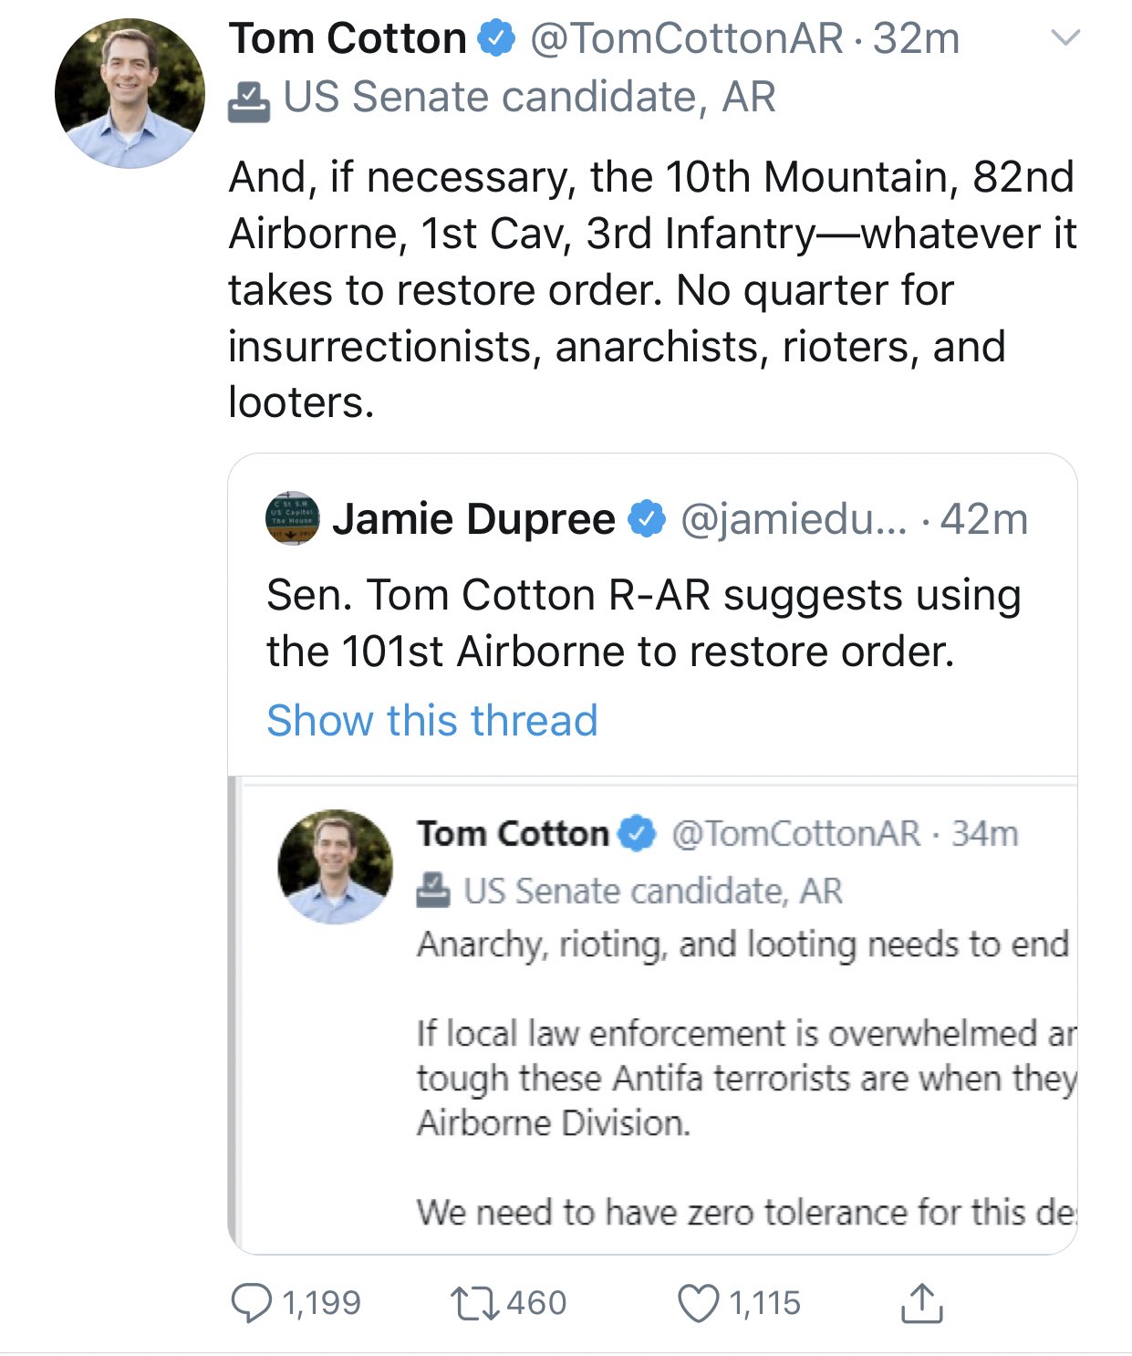Click the blue verified badge beside Tom Cotton
Screen dimensions: 1132x1356
coord(497,39)
